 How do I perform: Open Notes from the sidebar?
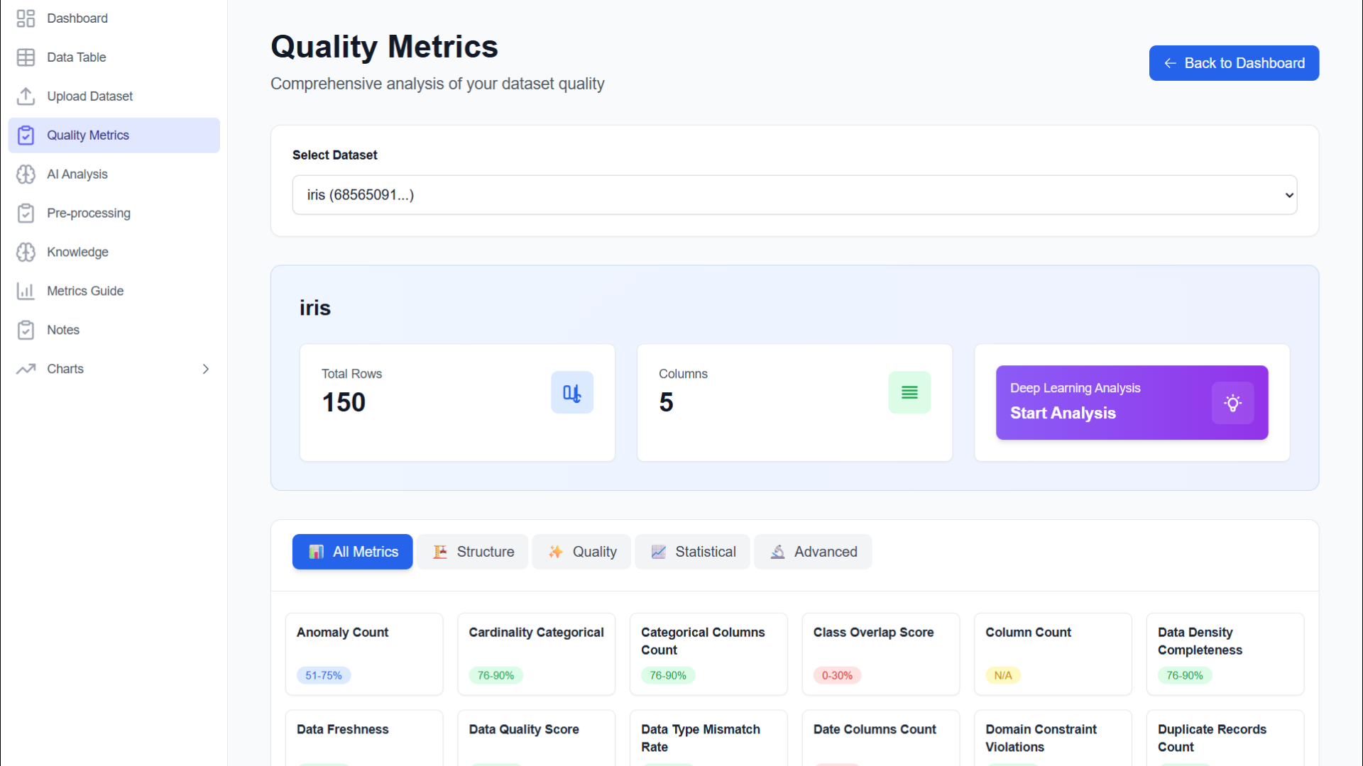[62, 330]
